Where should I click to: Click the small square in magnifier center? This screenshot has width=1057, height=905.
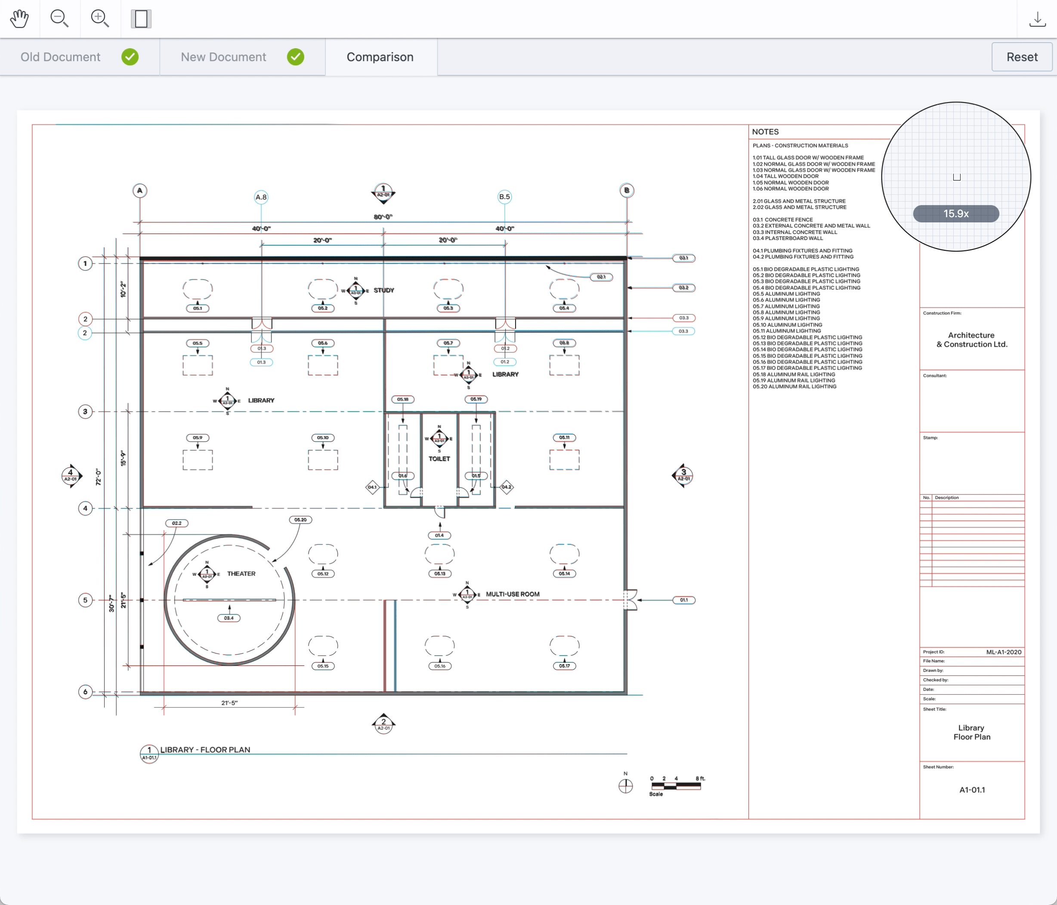click(x=956, y=177)
